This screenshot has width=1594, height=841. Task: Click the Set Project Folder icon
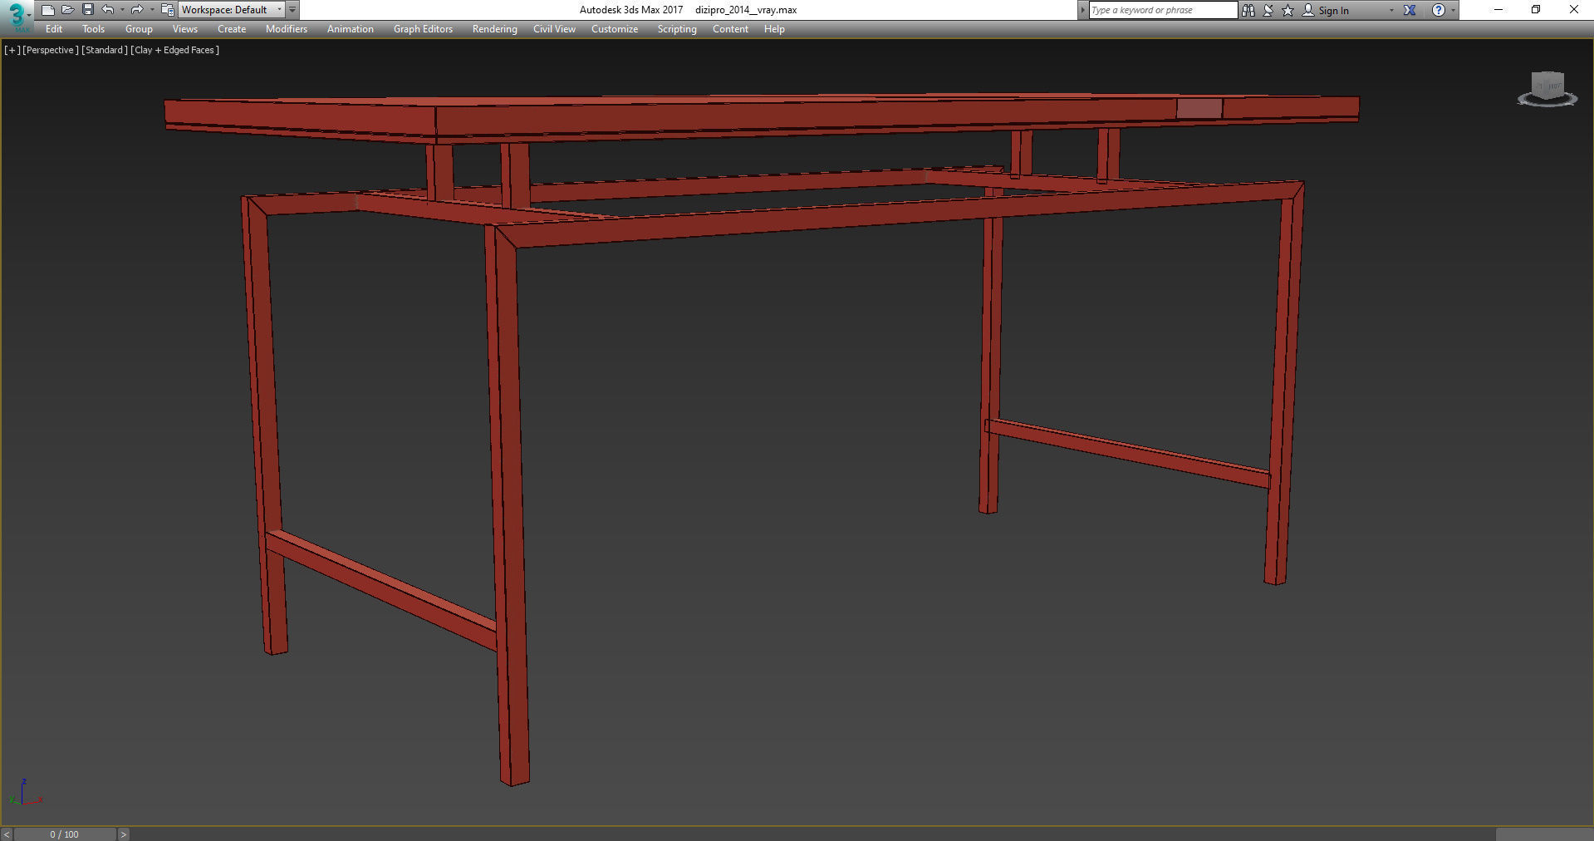pyautogui.click(x=168, y=10)
